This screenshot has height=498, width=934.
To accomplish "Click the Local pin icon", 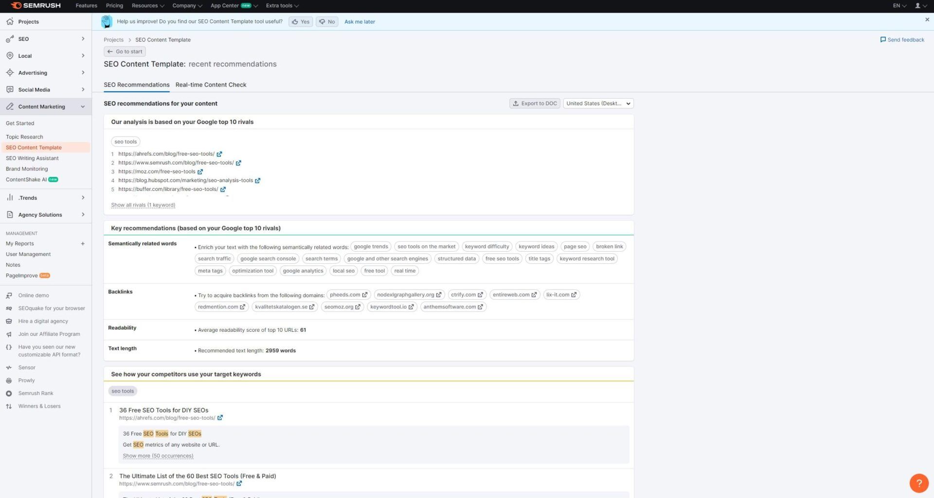I will click(10, 56).
